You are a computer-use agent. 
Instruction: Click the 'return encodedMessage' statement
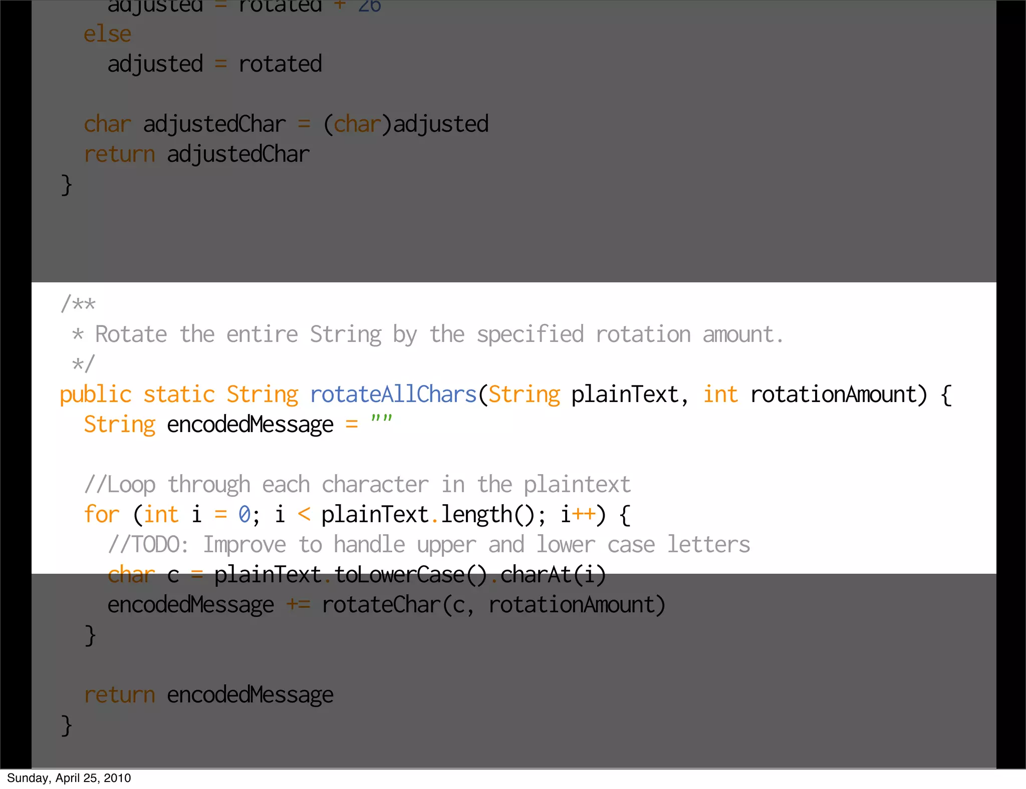(x=208, y=695)
